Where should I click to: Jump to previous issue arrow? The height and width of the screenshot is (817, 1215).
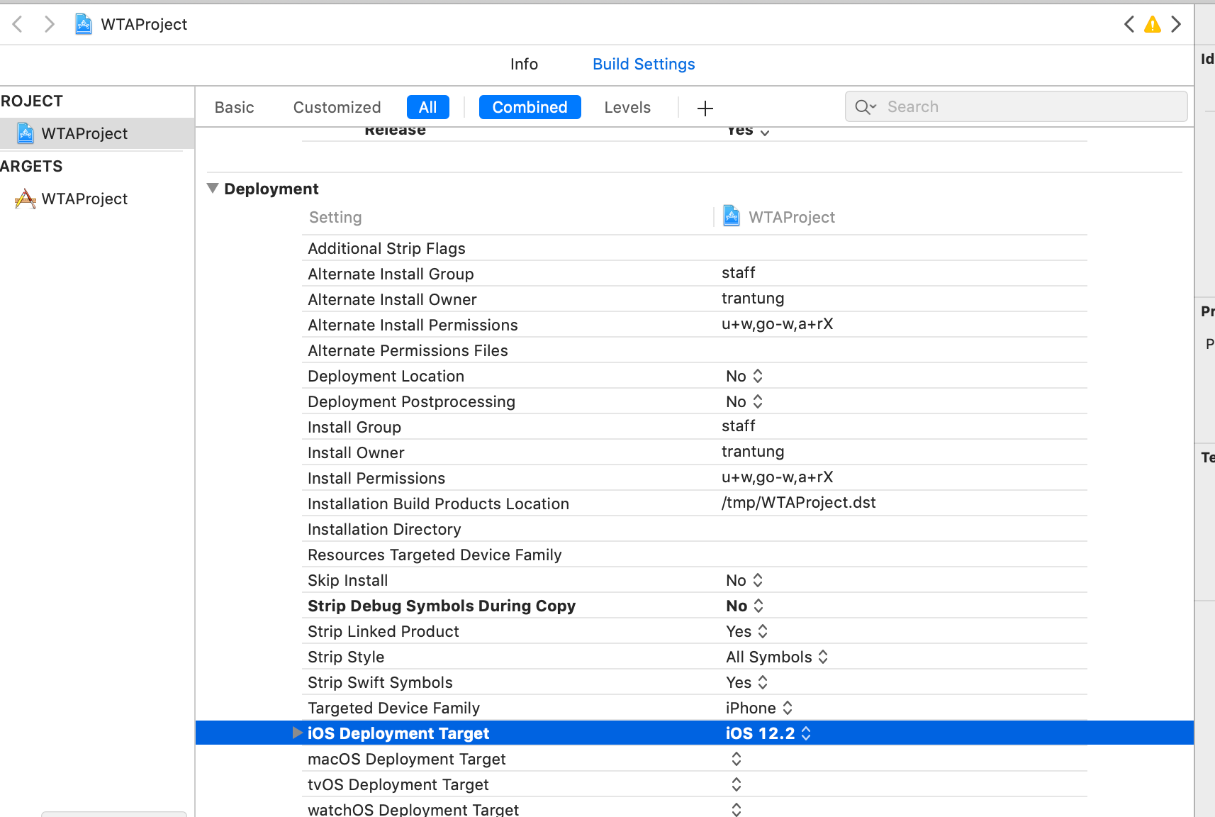click(1129, 24)
